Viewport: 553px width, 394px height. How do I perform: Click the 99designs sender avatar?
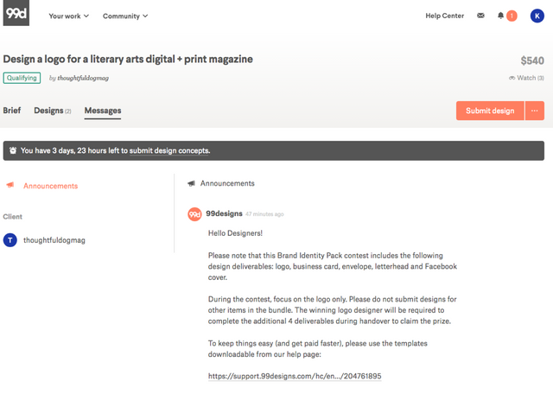pos(194,214)
